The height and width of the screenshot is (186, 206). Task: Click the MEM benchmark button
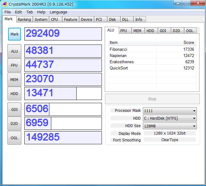tap(14, 79)
